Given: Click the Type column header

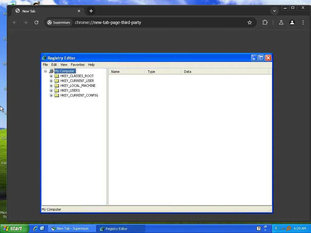Looking at the screenshot, I should tap(163, 72).
